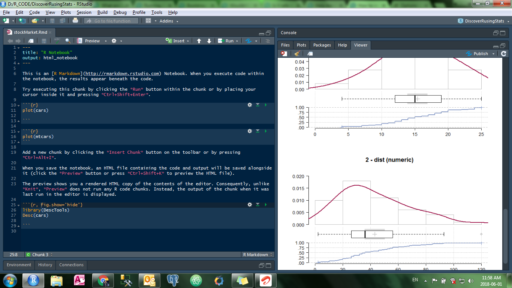The width and height of the screenshot is (512, 288).
Task: Run the plot(cars) chunk play icon
Action: click(x=266, y=105)
